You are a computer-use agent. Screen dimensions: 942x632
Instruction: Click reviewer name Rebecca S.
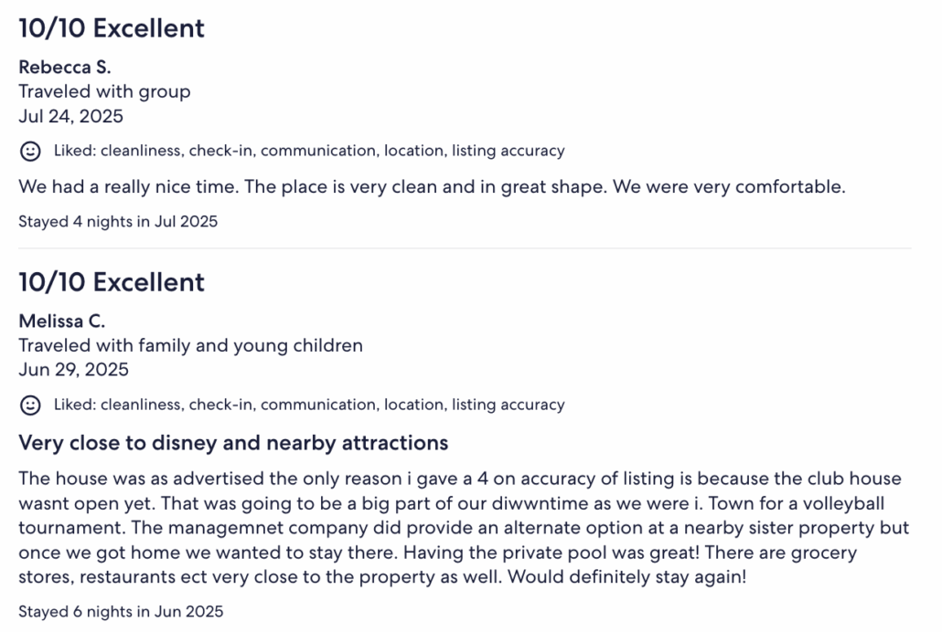pos(65,67)
